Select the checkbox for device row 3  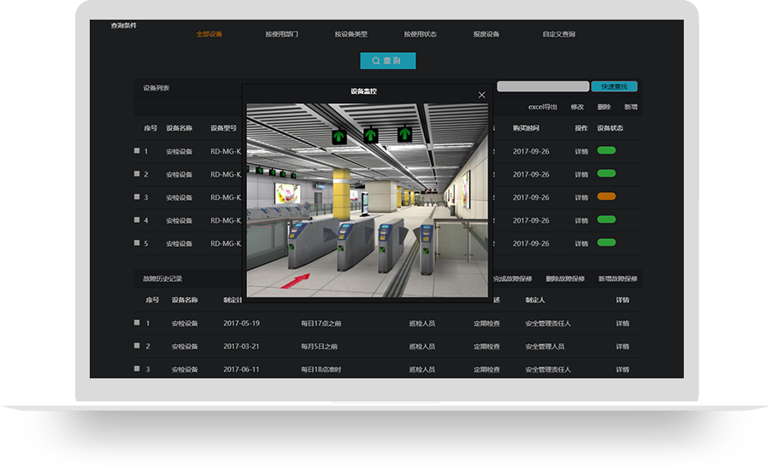(137, 197)
